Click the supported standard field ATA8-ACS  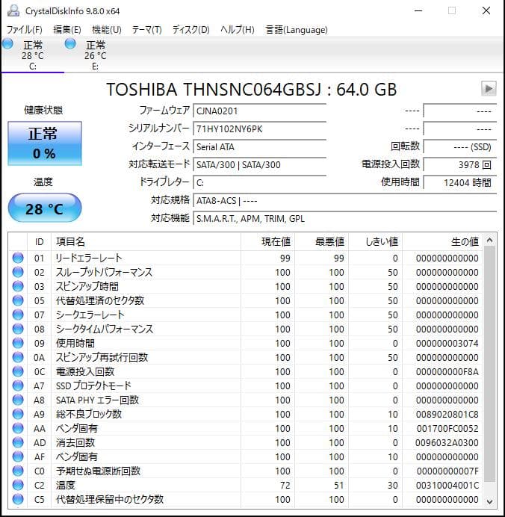(345, 200)
